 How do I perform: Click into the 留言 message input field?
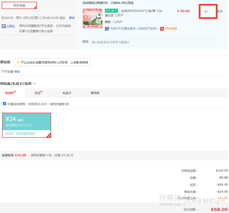153,42
